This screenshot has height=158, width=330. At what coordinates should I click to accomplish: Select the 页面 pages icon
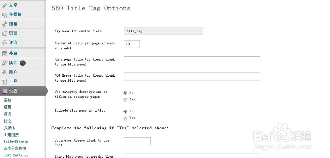coord(4,33)
